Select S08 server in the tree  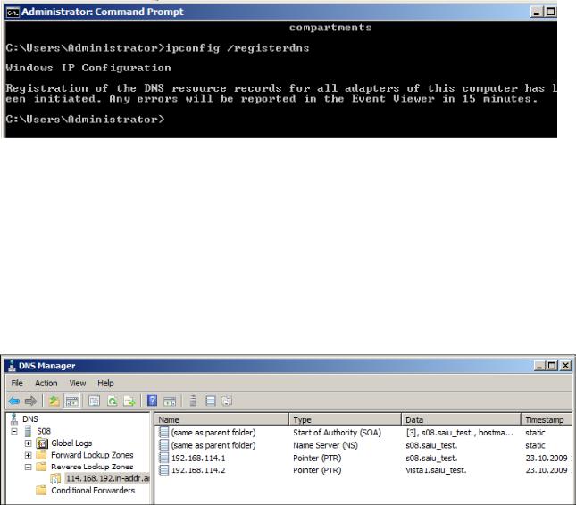coord(44,431)
